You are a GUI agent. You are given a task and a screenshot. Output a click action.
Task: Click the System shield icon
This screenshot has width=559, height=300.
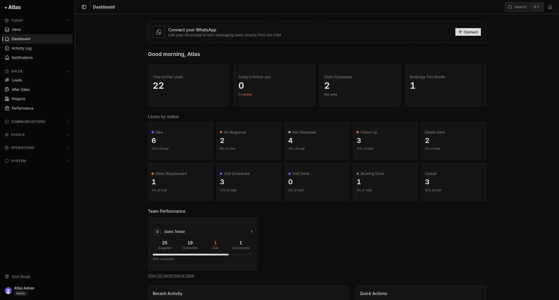pos(7,161)
